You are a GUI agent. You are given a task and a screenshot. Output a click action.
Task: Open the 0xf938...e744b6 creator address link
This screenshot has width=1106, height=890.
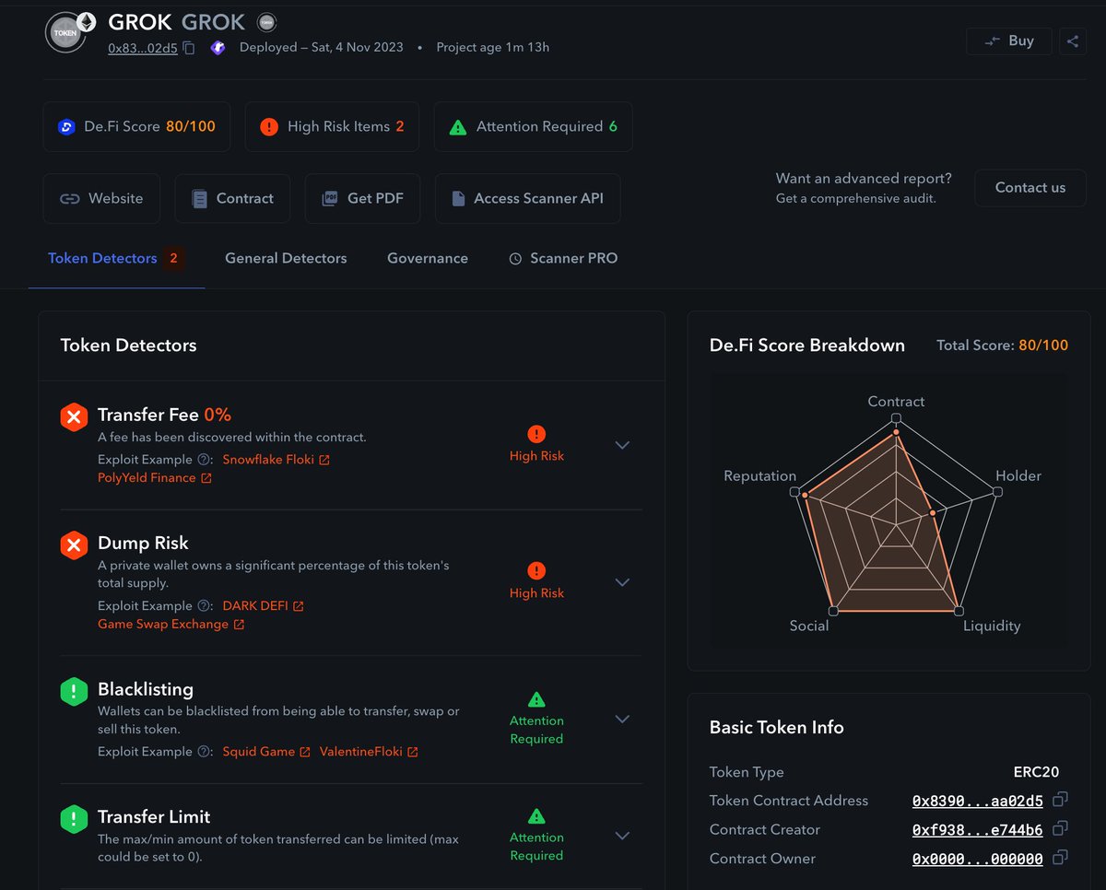(977, 830)
